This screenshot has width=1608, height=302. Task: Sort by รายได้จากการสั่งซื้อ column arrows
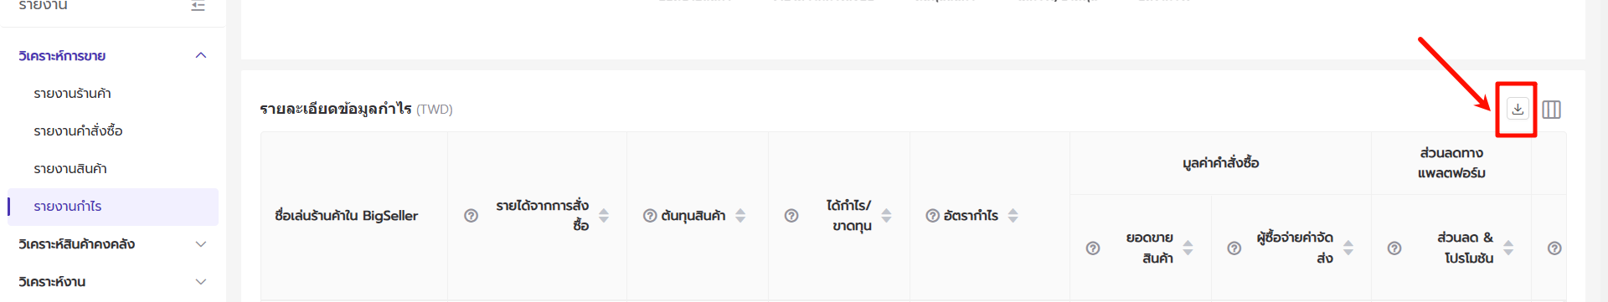[x=604, y=216]
